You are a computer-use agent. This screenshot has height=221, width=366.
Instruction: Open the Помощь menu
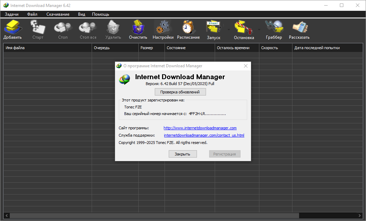coord(100,14)
